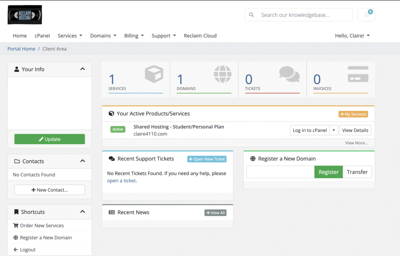Click the Tickets chat bubbles icon
The height and width of the screenshot is (256, 400).
pos(289,74)
